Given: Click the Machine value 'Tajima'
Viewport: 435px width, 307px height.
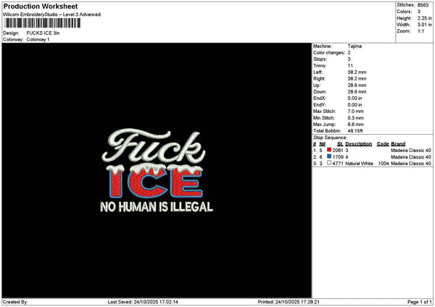Looking at the screenshot, I should tap(355, 46).
